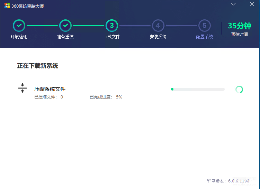Click the 压缩系统文件 task title
The height and width of the screenshot is (189, 260).
(50, 89)
